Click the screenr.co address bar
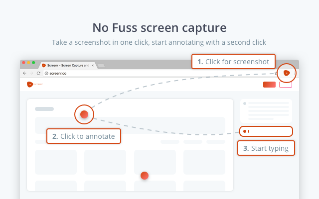Screen dimensions: 319x199 159,73
